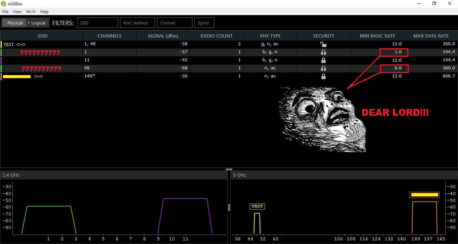Click the horizontal splitter above the graphs
Screen dimensions: 458x244
(229, 169)
